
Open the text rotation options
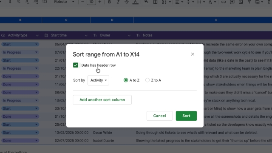[x=212, y=2]
